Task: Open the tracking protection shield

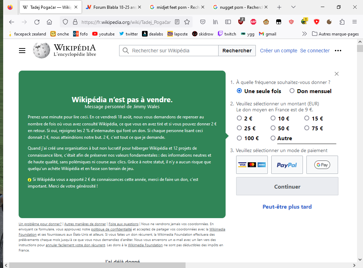Action: coord(65,22)
